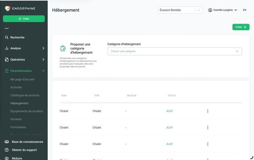Click the top-right Créer plus button
Screen dimensions: 254x160
(241, 27)
